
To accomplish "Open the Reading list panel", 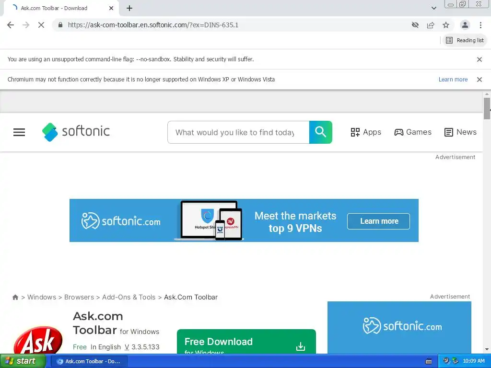I will pos(465,40).
